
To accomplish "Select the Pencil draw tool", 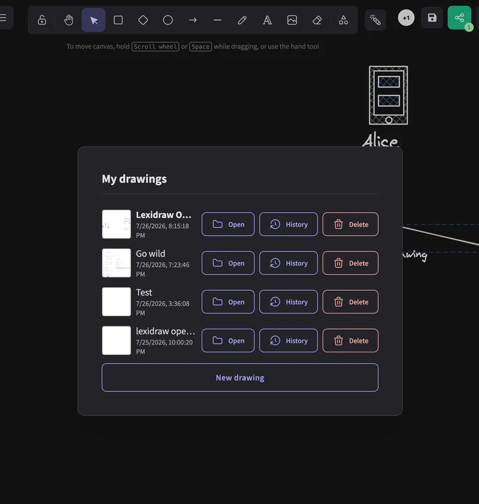I will pos(242,20).
